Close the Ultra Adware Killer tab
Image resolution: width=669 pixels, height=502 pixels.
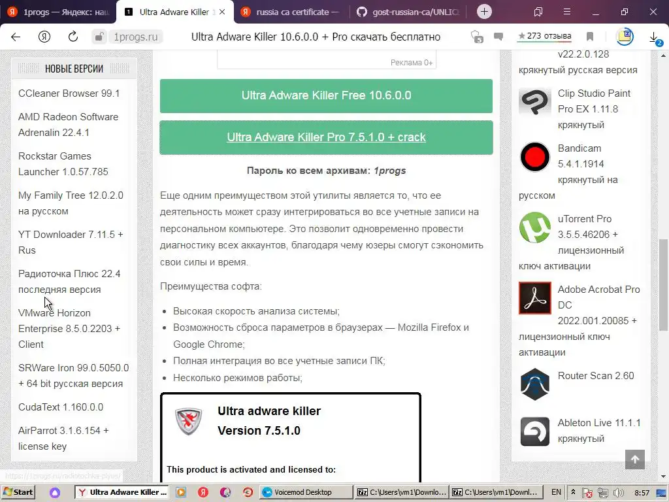[222, 12]
